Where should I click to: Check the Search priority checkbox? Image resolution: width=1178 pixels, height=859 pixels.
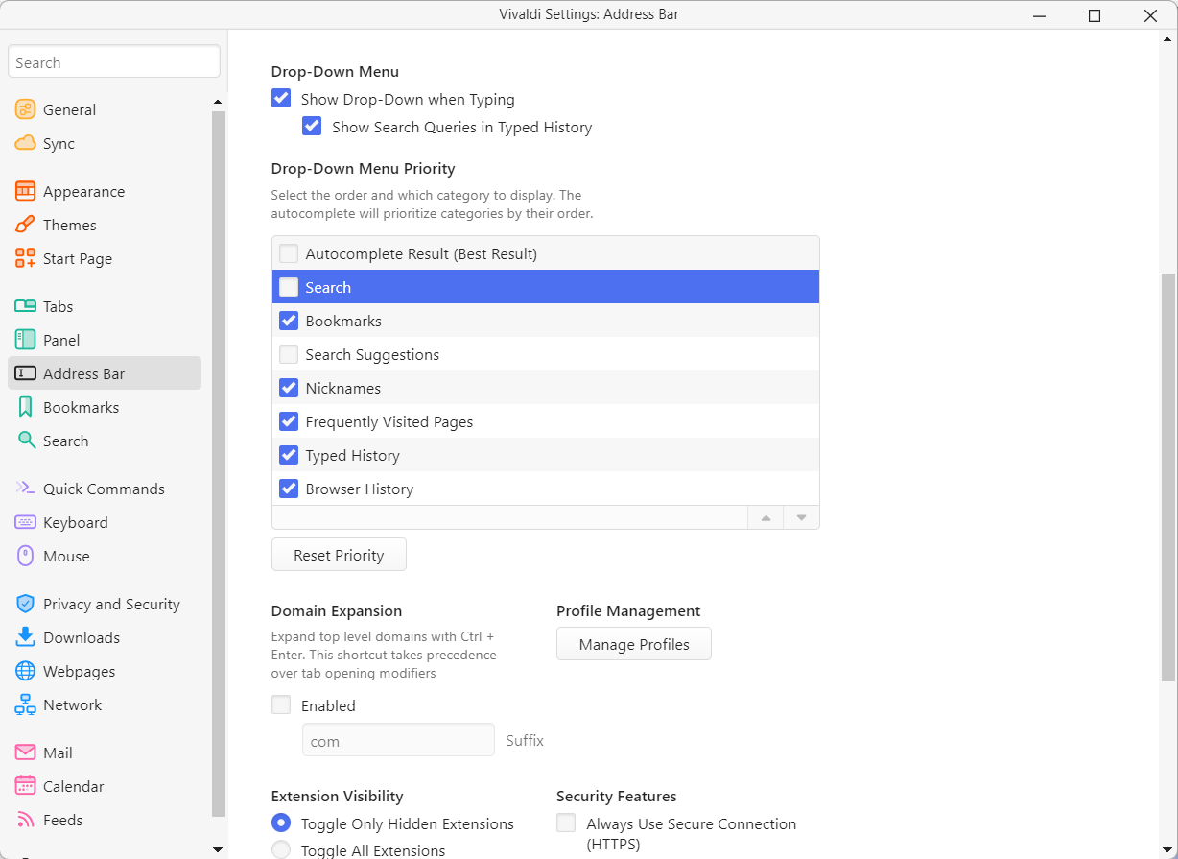click(289, 287)
